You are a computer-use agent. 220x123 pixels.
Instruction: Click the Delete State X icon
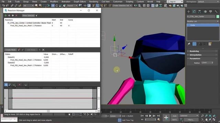(43, 50)
